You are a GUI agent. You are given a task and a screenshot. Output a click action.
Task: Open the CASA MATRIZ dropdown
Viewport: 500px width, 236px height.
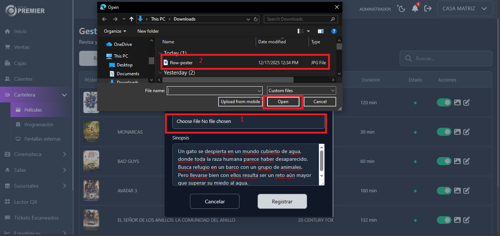click(465, 8)
